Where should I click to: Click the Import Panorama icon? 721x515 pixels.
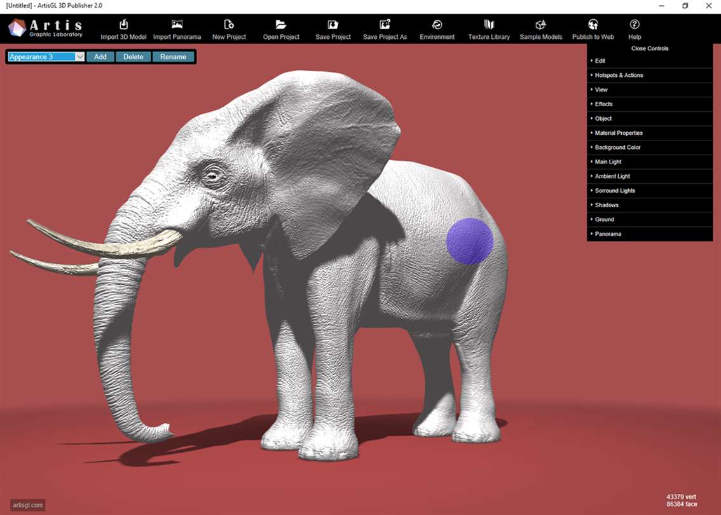pos(177,24)
